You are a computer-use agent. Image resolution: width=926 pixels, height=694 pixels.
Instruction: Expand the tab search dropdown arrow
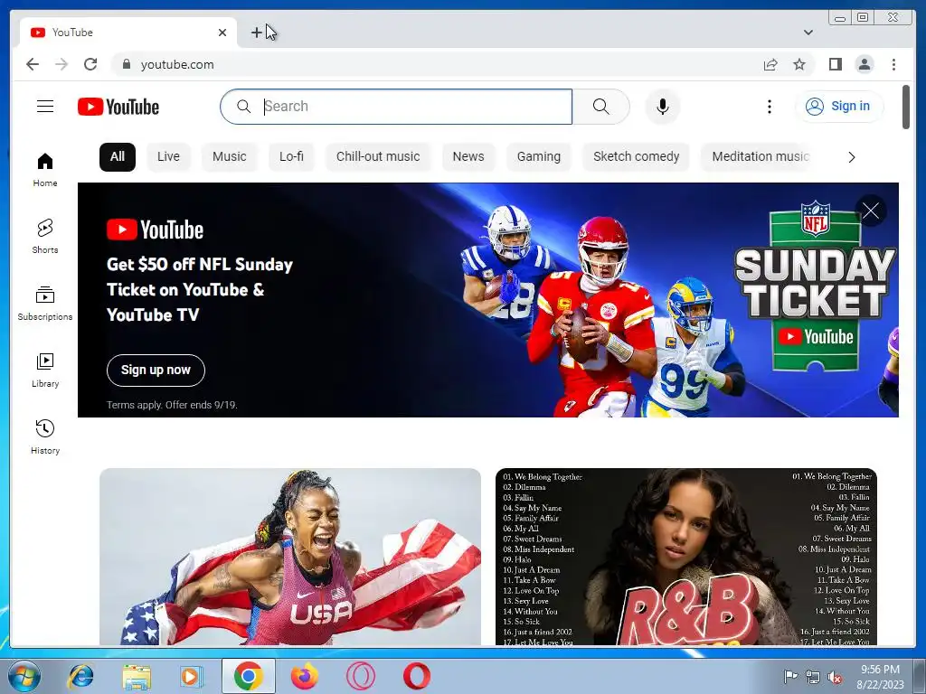pos(808,33)
